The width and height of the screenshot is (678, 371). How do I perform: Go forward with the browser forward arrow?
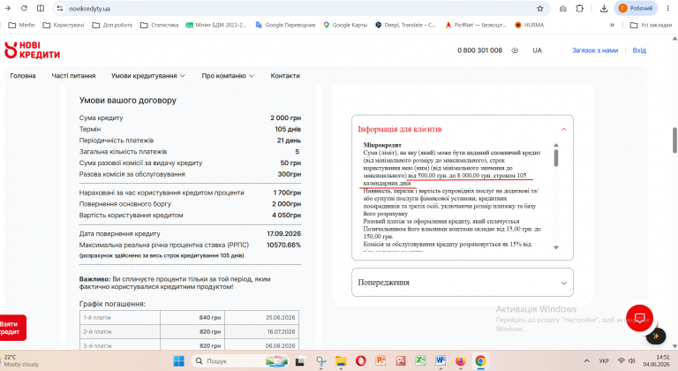pyautogui.click(x=7, y=8)
